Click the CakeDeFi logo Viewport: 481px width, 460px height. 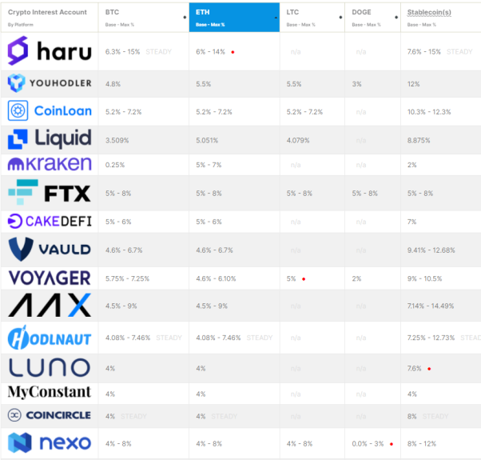[x=50, y=221]
